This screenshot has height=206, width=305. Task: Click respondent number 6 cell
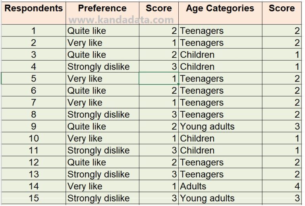(x=33, y=91)
